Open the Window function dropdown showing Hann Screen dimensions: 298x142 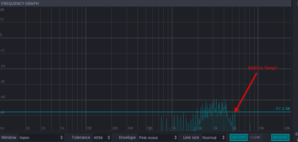pos(42,137)
